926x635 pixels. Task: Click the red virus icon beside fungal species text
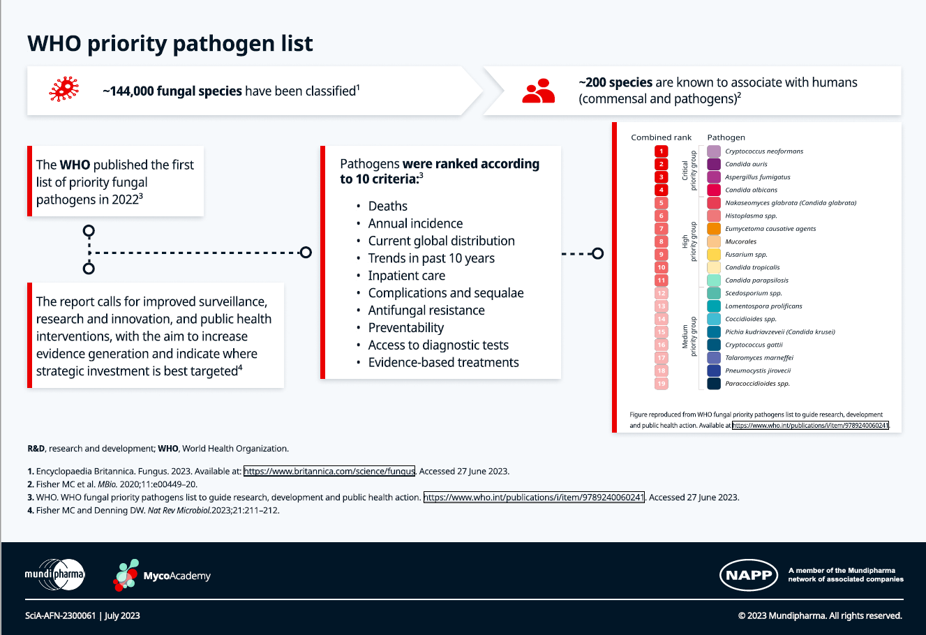(x=64, y=89)
